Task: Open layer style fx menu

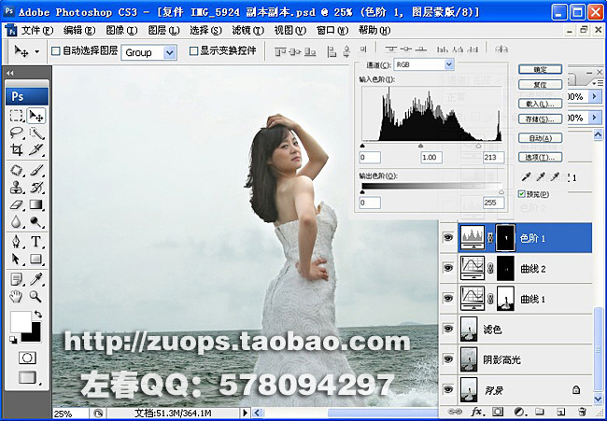Action: [x=476, y=412]
